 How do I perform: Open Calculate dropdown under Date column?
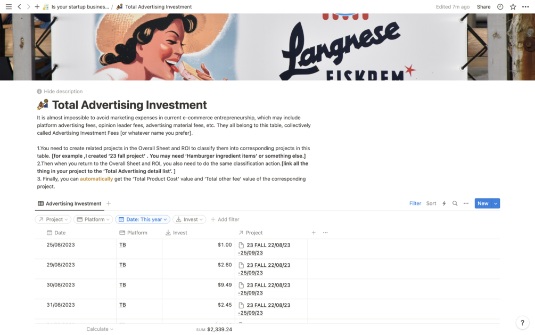coord(100,329)
